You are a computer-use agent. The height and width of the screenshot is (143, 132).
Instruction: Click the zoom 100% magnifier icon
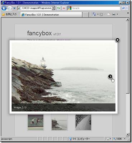pos(114,139)
